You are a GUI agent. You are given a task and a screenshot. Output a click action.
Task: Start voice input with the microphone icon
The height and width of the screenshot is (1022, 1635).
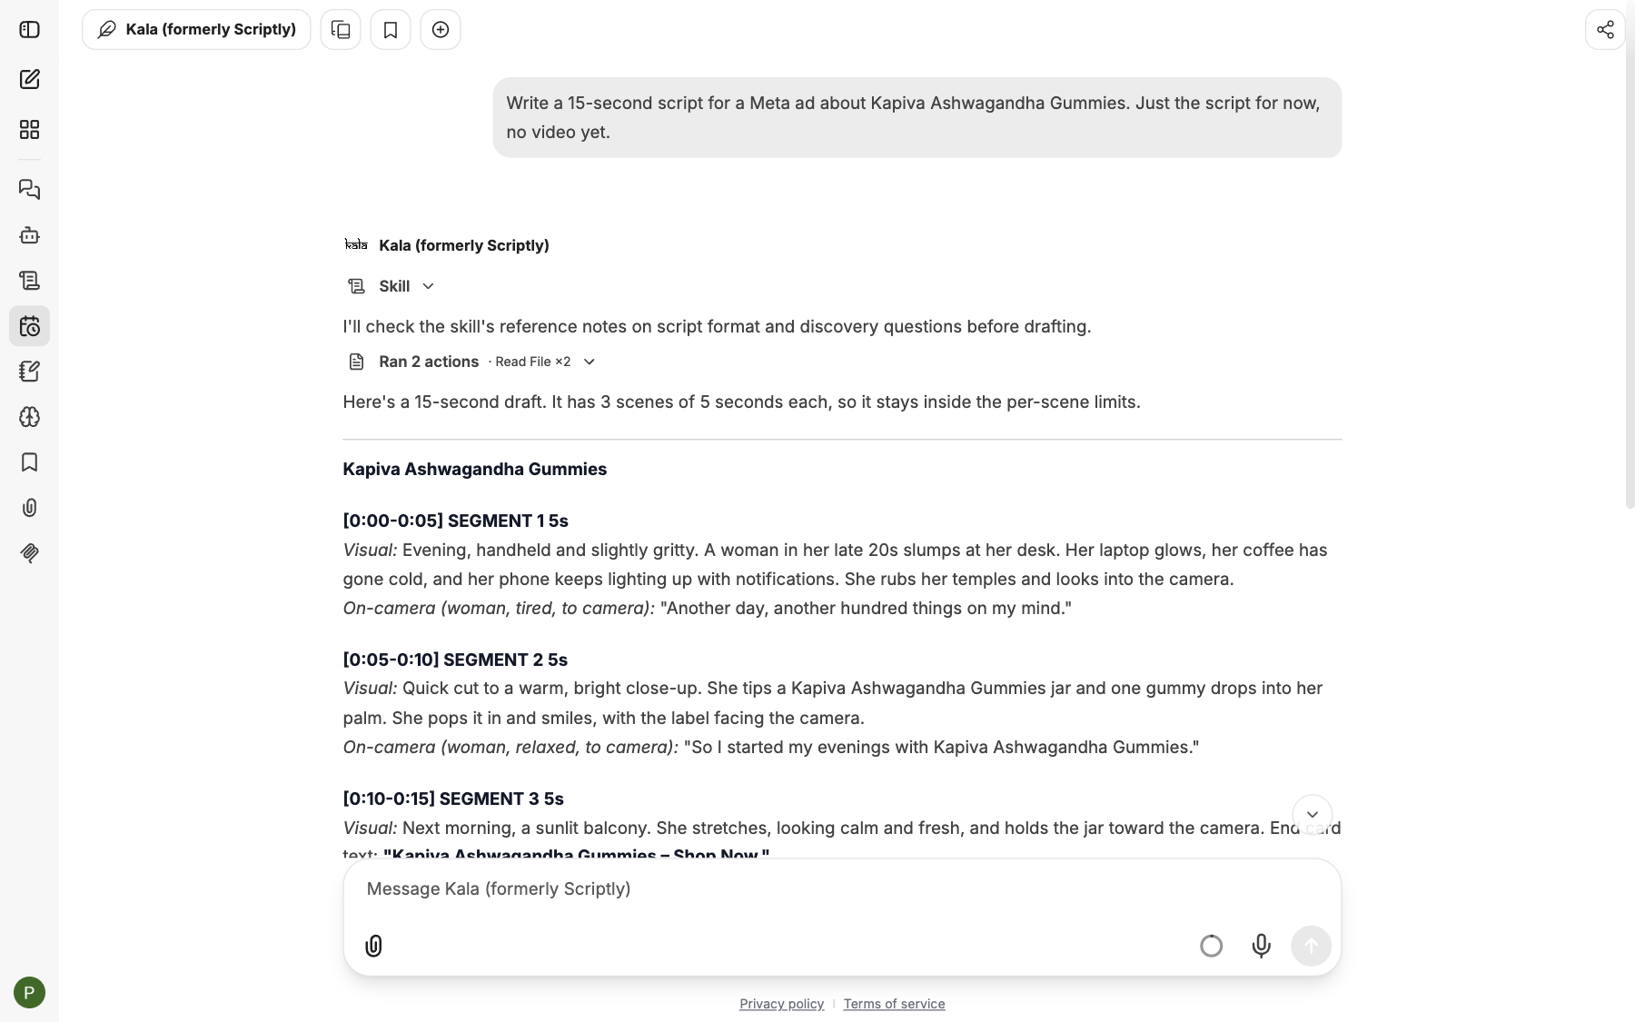click(x=1261, y=946)
